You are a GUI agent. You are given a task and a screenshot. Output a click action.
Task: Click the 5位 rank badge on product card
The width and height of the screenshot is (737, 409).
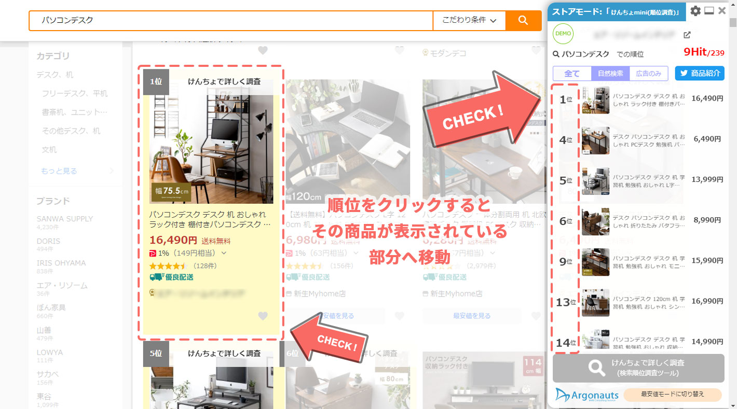click(156, 354)
